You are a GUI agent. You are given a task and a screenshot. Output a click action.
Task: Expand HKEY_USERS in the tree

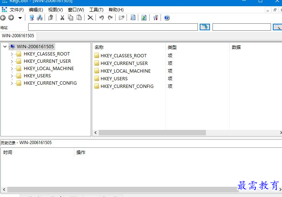[x=12, y=76]
